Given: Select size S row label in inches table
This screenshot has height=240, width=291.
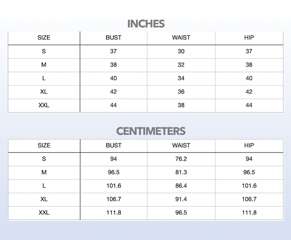Looking at the screenshot, I should point(44,51).
